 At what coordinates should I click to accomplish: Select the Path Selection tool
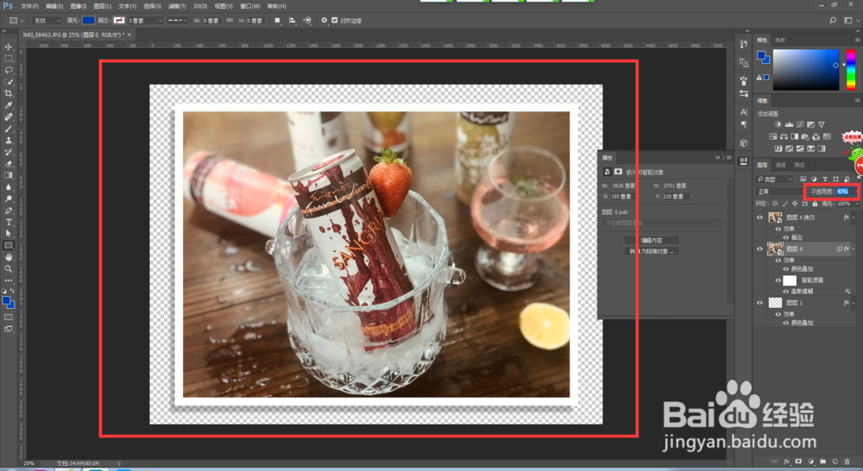point(9,234)
